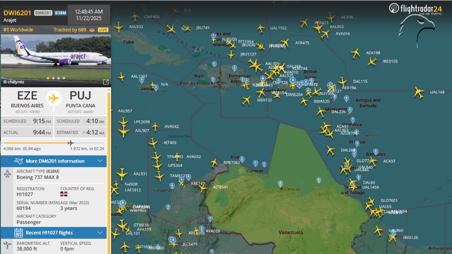Open the aircraft photo in full view icon

[x=105, y=82]
